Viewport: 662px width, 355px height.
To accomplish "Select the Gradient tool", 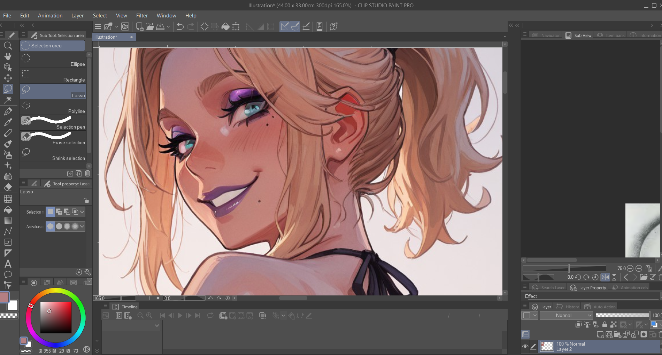I will tap(8, 221).
